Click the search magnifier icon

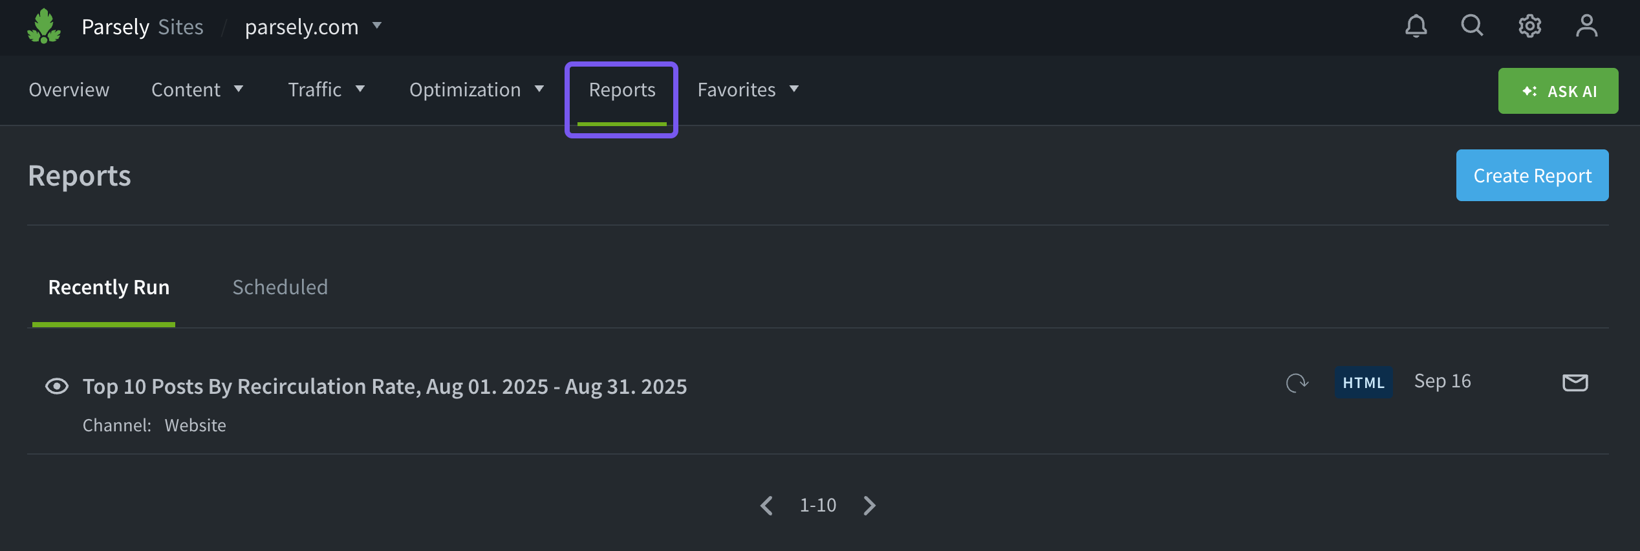click(1472, 27)
